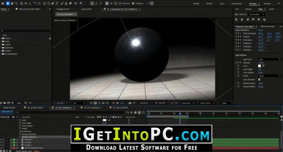Create new folder in Project panel
283x152 pixels.
tap(5, 103)
